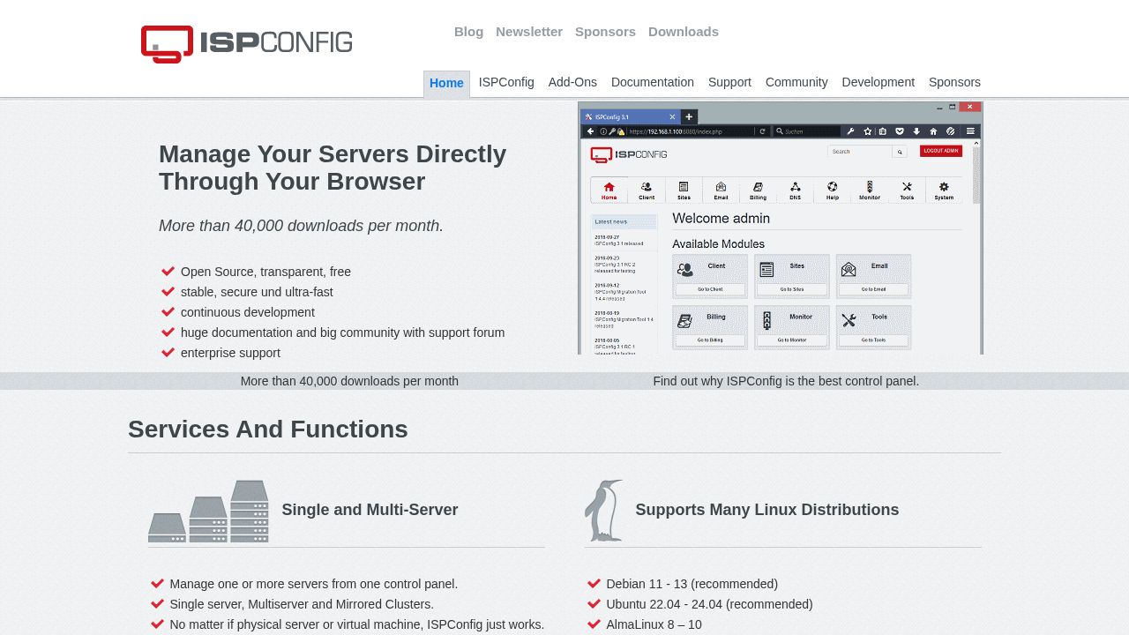Click 'stable, secure und ultra-fast' list item
1129x635 pixels.
pos(257,292)
